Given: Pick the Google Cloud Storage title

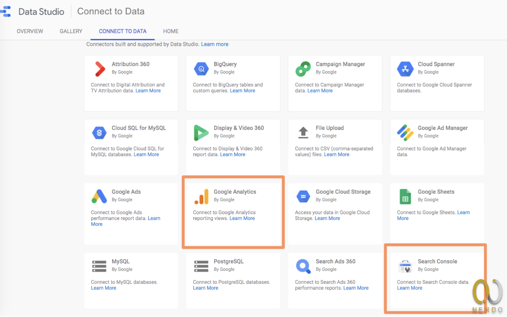Looking at the screenshot, I should 343,192.
